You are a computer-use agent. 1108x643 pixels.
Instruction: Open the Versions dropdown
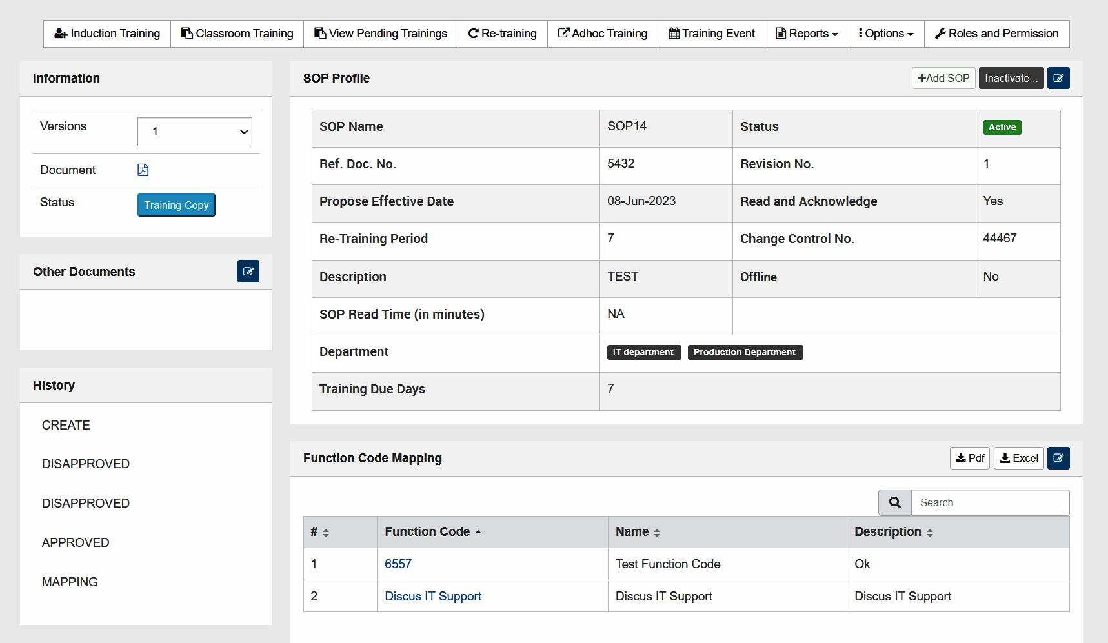194,132
